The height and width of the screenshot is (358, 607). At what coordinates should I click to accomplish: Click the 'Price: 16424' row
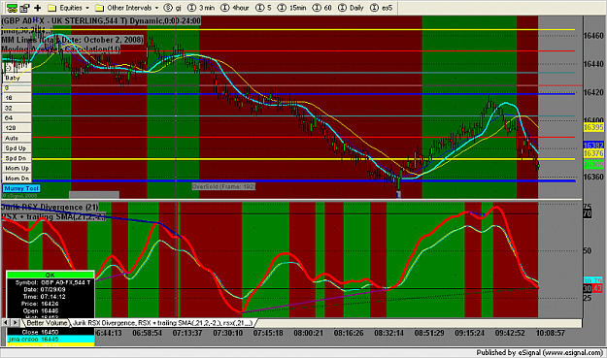pyautogui.click(x=51, y=304)
